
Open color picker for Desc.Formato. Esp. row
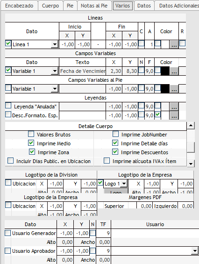174,115
